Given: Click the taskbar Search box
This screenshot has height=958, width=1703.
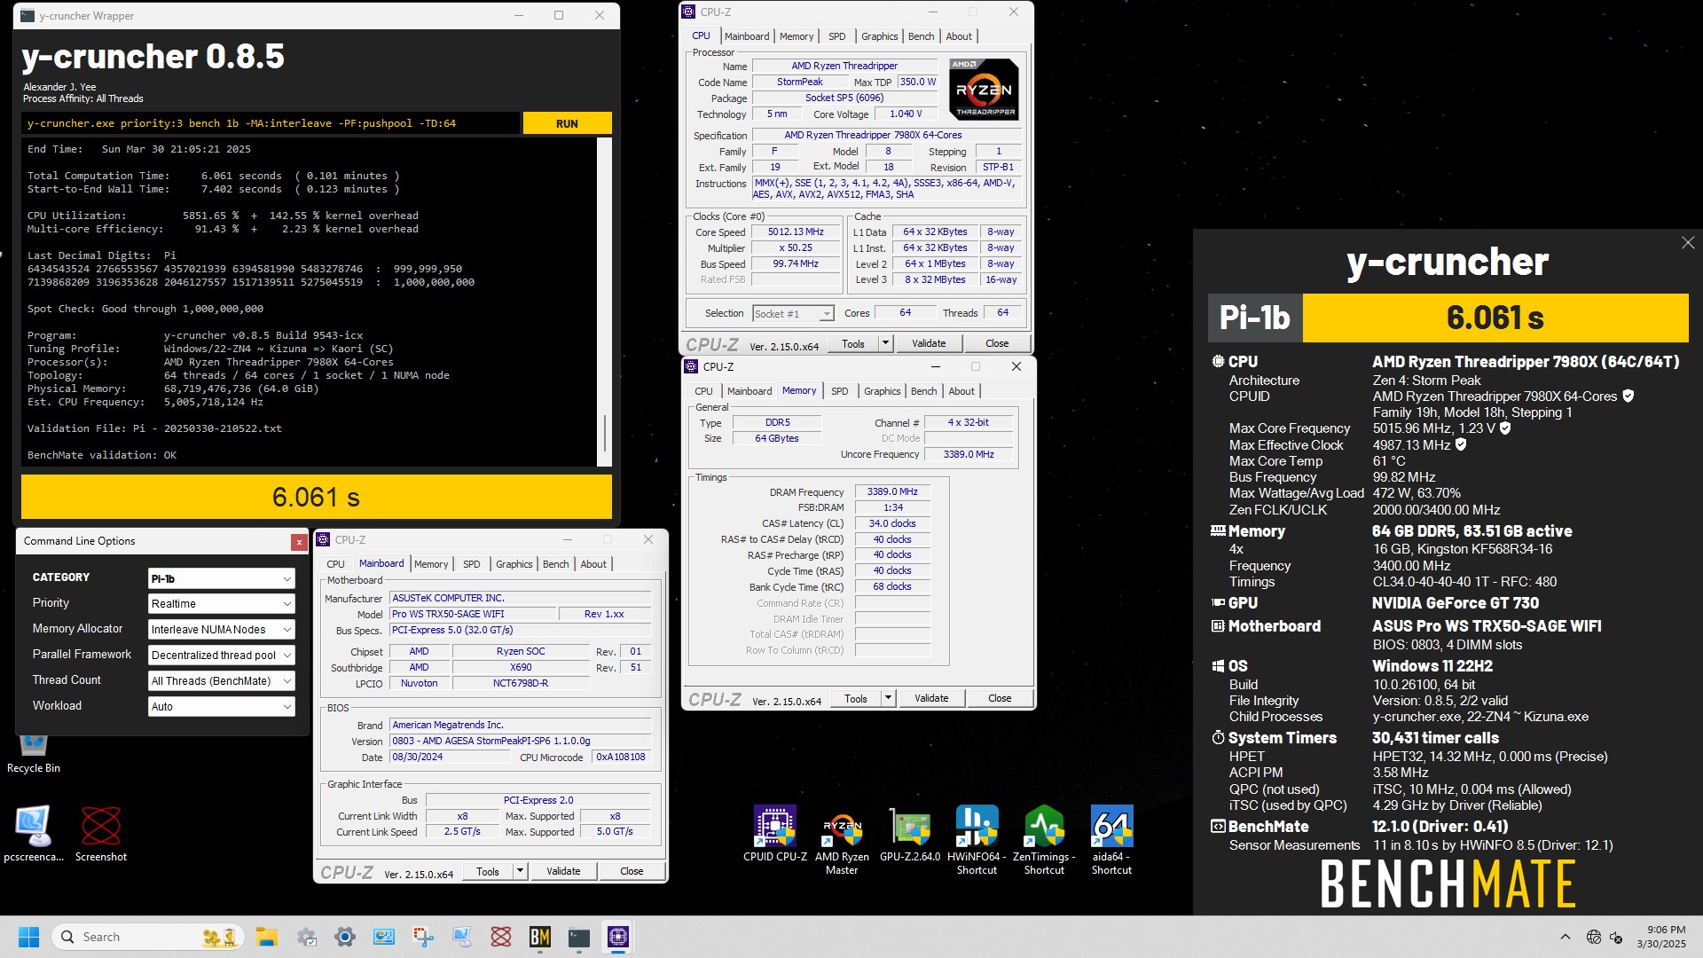Looking at the screenshot, I should pos(147,937).
